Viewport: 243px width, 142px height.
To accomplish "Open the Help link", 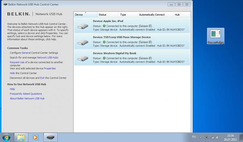I will coord(12,89).
